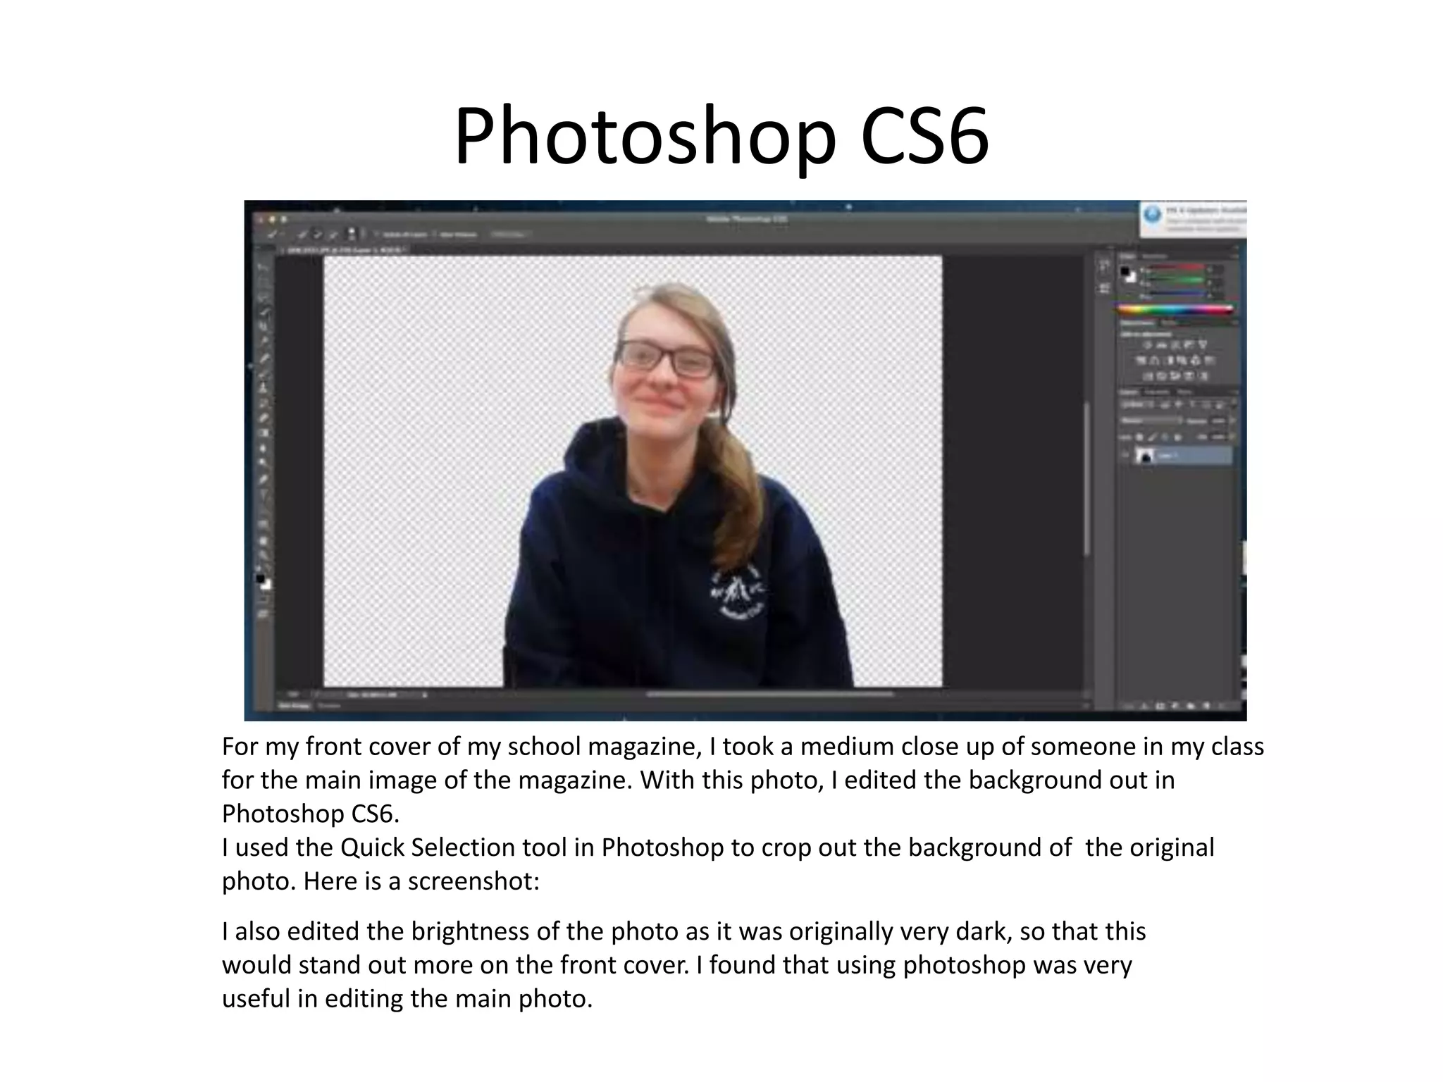Add an Invert adjustment
1443x1082 pixels.
pyautogui.click(x=1148, y=376)
